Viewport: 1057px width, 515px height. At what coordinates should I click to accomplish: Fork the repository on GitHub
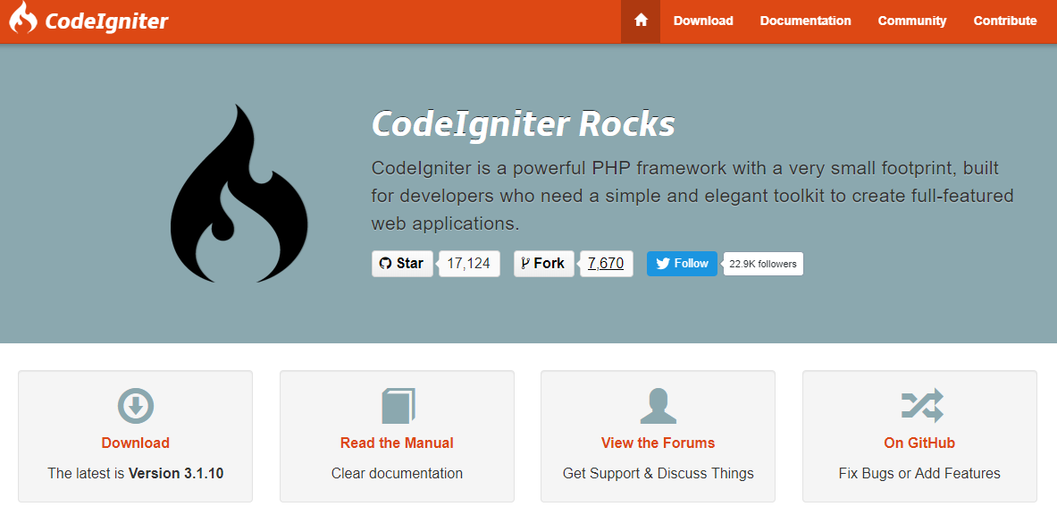544,263
